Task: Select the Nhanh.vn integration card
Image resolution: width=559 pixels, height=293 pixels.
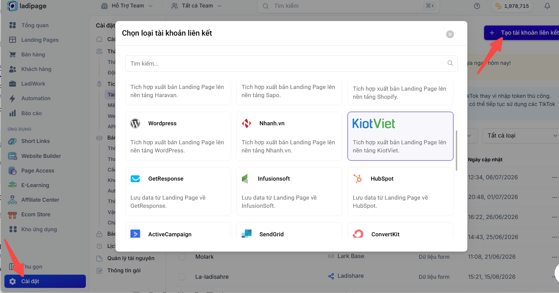Action: [x=289, y=136]
